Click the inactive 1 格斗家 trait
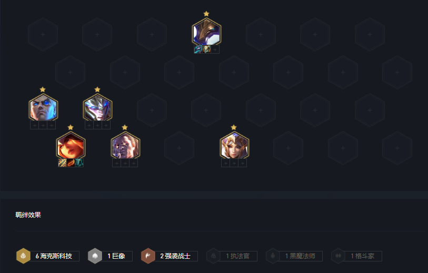This screenshot has width=428, height=273. pyautogui.click(x=356, y=256)
